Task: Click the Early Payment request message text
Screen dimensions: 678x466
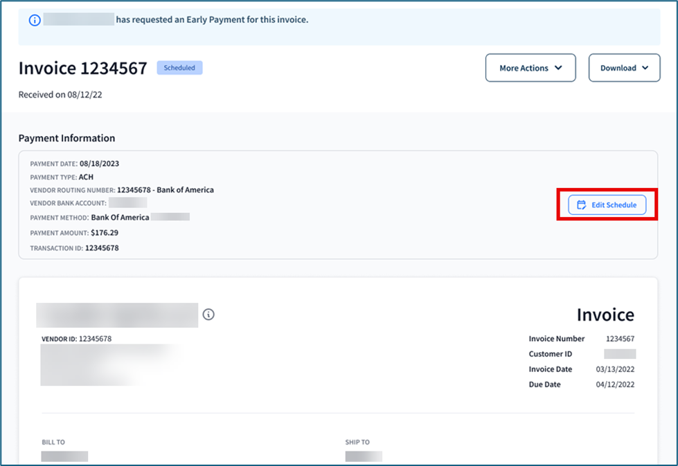Action: pyautogui.click(x=213, y=20)
